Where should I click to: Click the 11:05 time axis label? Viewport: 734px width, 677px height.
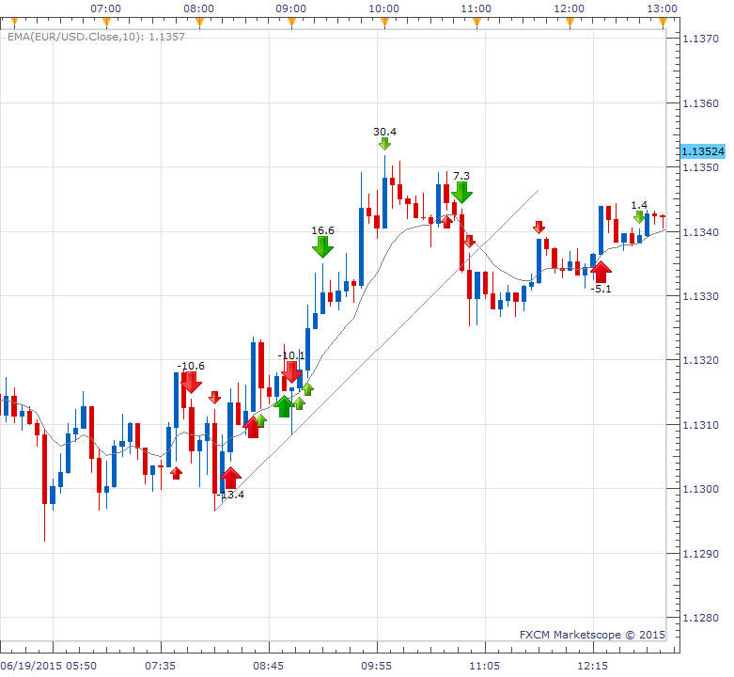click(485, 666)
